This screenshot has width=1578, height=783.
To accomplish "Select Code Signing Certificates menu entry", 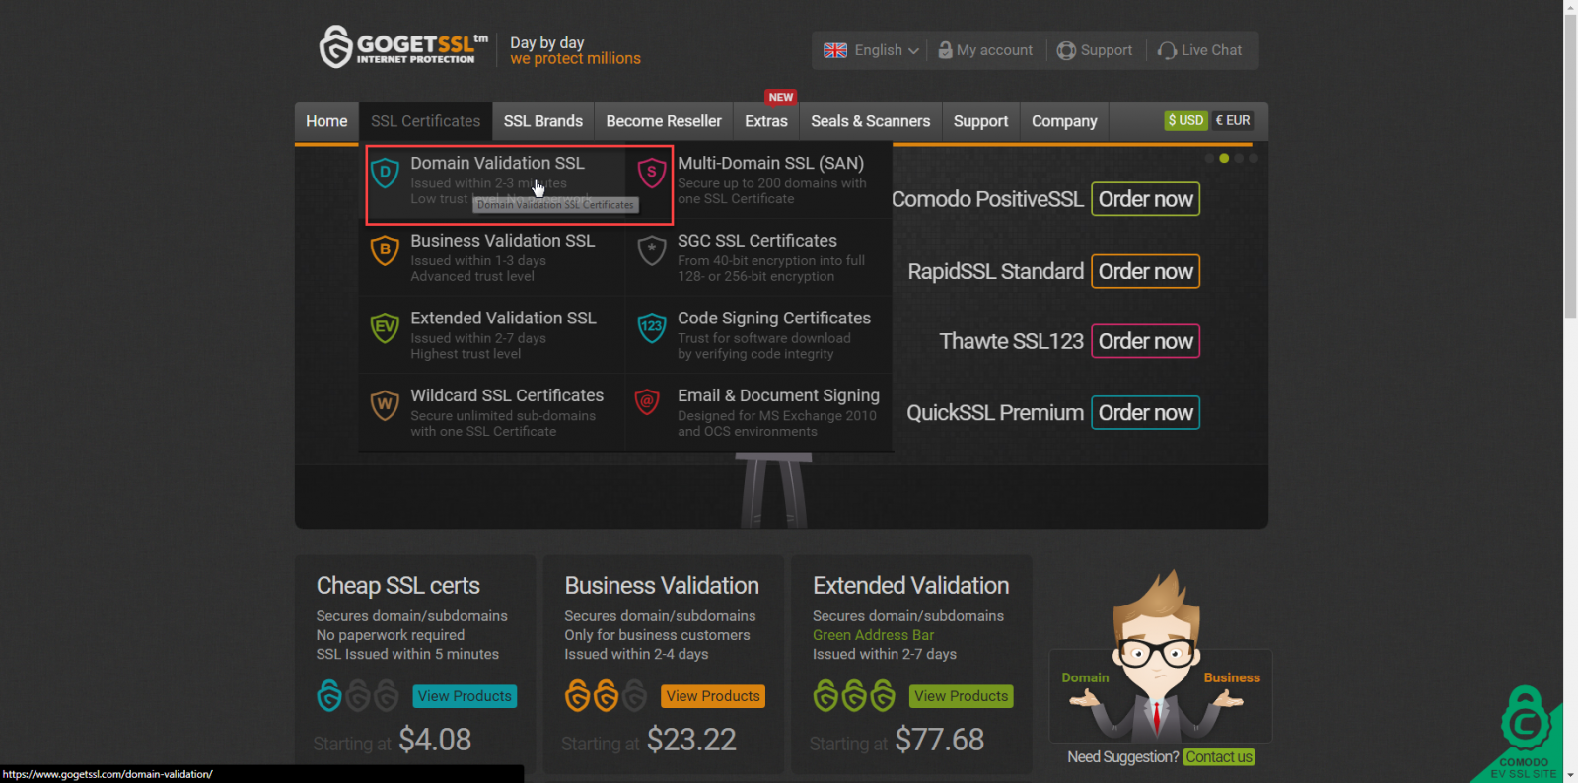I will pyautogui.click(x=759, y=334).
